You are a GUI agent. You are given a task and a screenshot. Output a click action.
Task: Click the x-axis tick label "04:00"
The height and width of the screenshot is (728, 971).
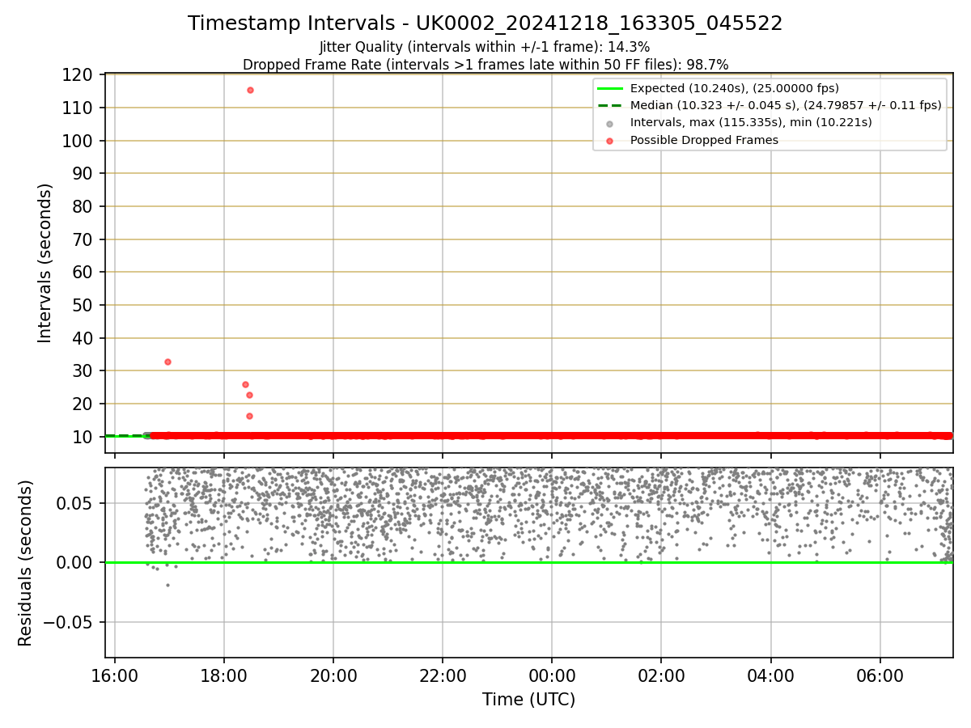[770, 675]
